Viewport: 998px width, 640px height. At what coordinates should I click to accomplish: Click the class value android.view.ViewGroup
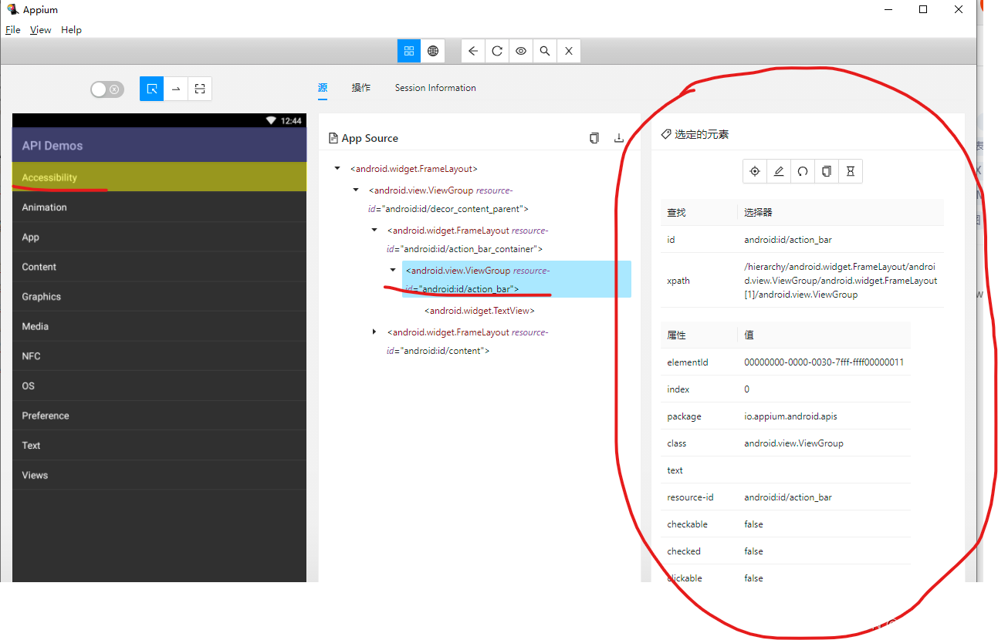click(x=793, y=443)
